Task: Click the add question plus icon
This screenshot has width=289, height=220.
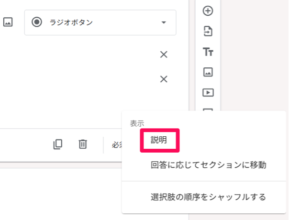Action: [x=208, y=11]
